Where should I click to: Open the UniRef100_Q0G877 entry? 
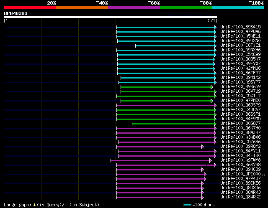(x=240, y=124)
